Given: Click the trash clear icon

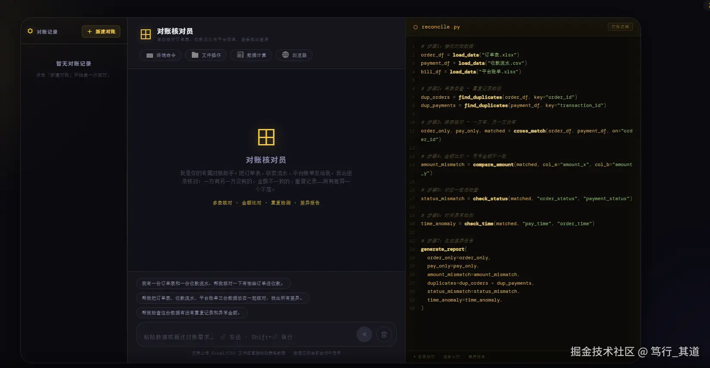Looking at the screenshot, I should click(384, 334).
